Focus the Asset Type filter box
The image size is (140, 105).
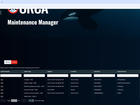[34, 76]
